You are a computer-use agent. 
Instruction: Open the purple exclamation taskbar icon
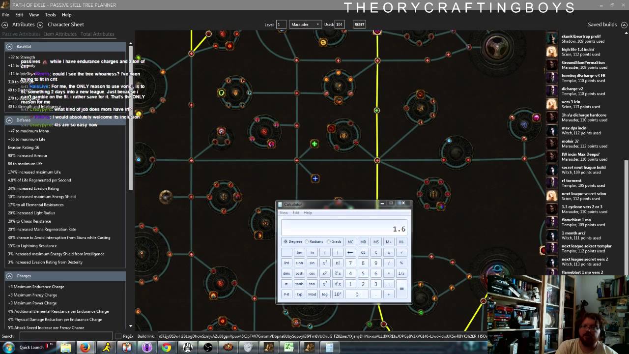[x=147, y=347]
